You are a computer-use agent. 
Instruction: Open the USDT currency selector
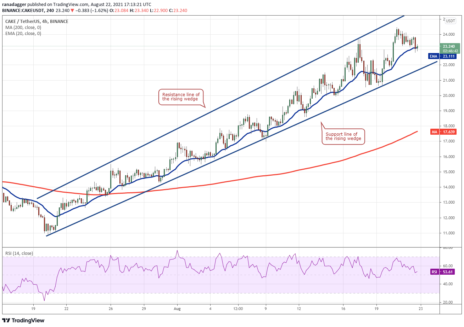coord(451,21)
